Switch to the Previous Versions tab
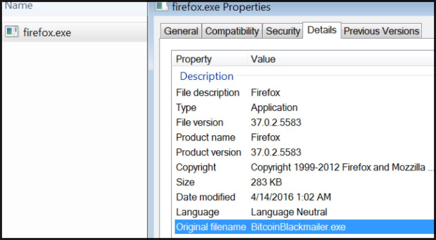 pos(381,31)
